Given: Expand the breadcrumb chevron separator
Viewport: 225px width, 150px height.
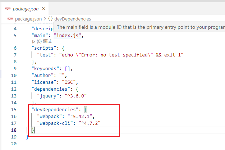Looking at the screenshot, I should click(45, 19).
